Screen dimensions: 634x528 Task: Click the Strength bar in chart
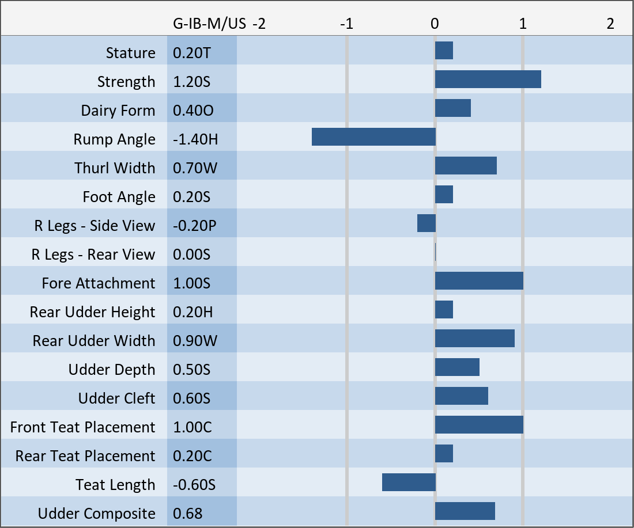488,79
